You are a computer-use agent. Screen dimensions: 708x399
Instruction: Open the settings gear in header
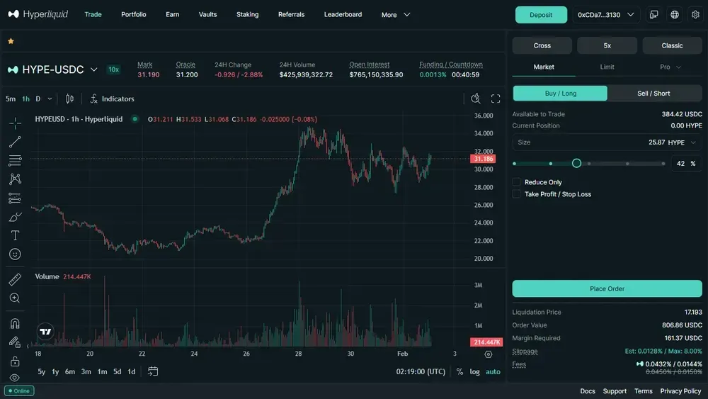(695, 14)
